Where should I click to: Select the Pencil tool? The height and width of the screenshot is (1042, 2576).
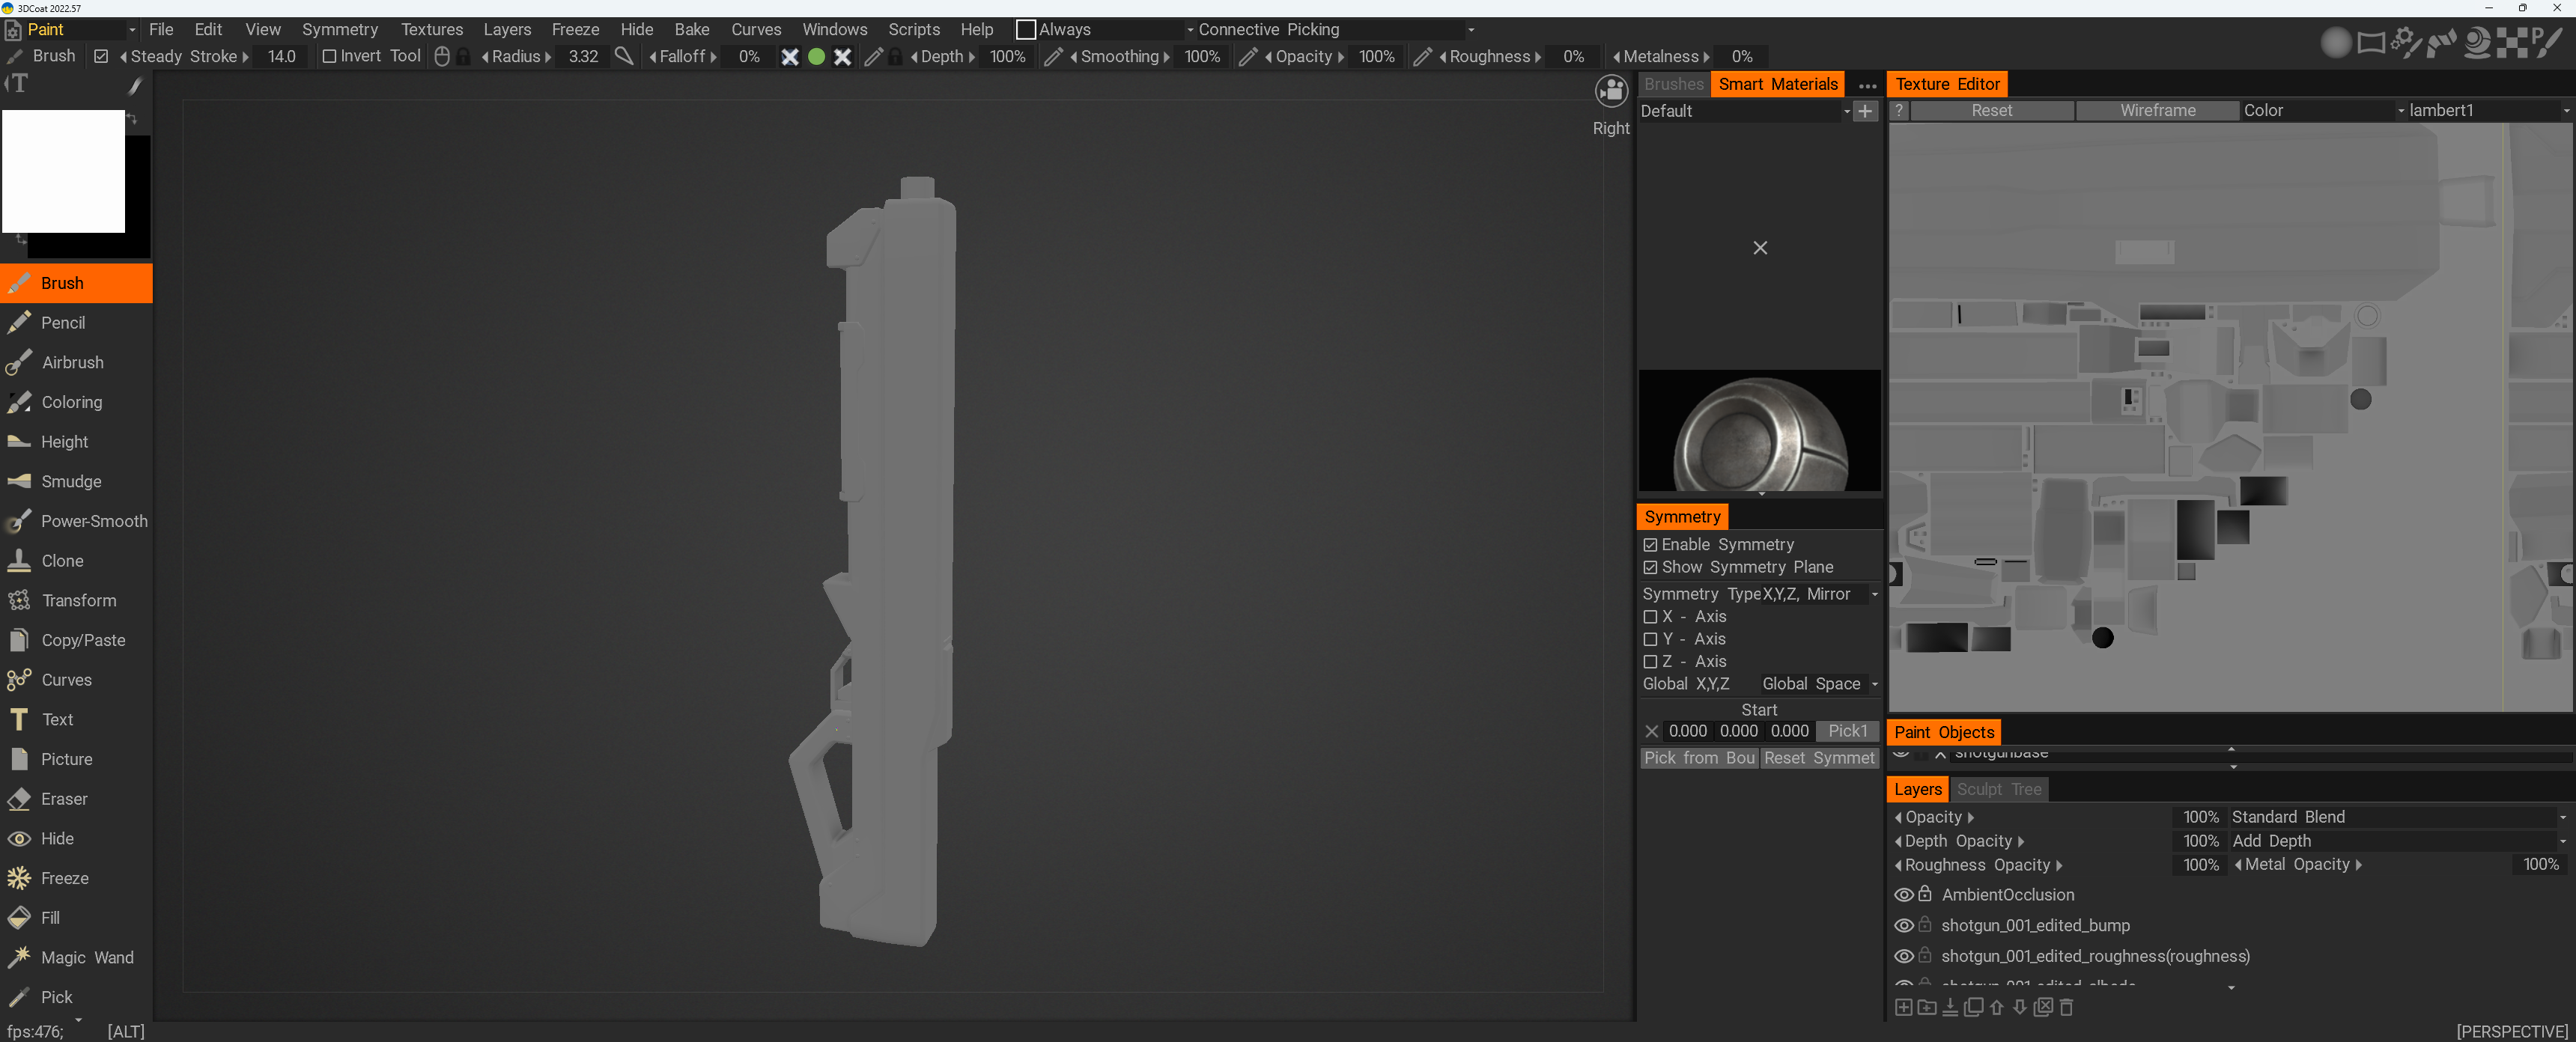click(61, 320)
